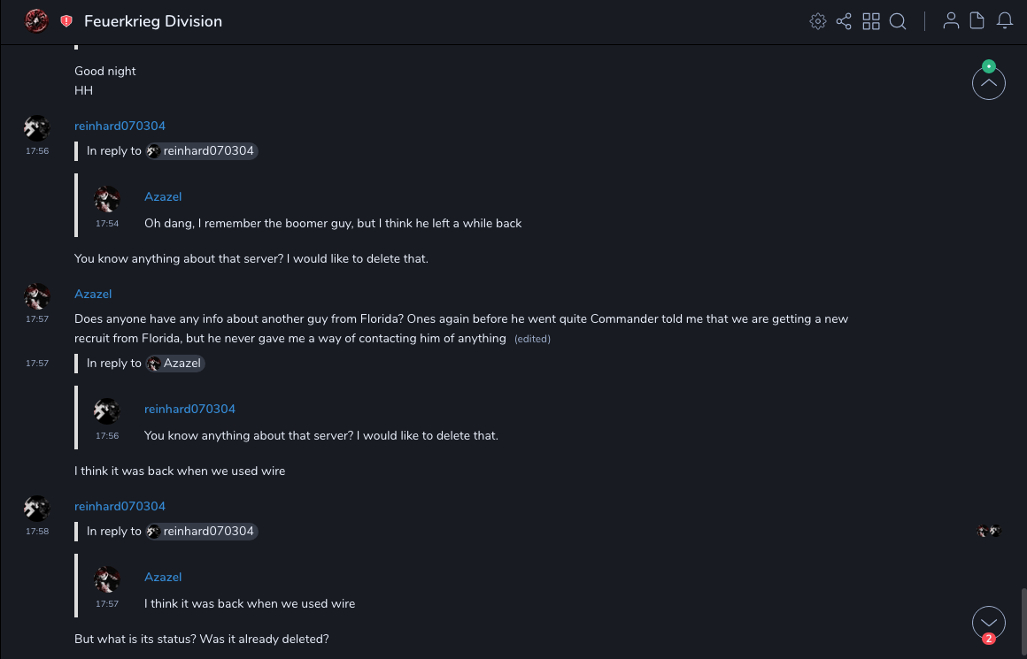Click the quoted Azazel name at 17:54
The image size is (1027, 659).
pyautogui.click(x=163, y=196)
